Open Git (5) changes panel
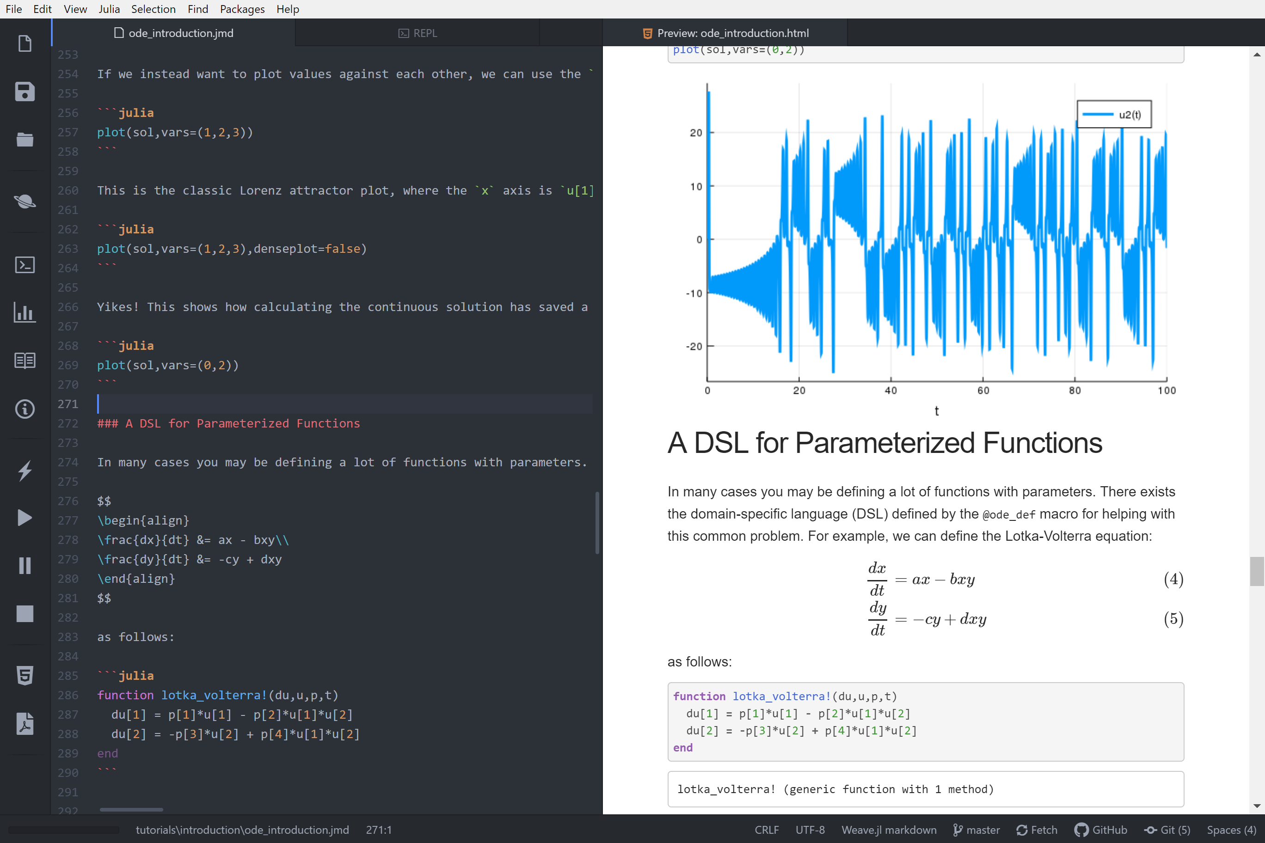The image size is (1265, 843). 1167,830
